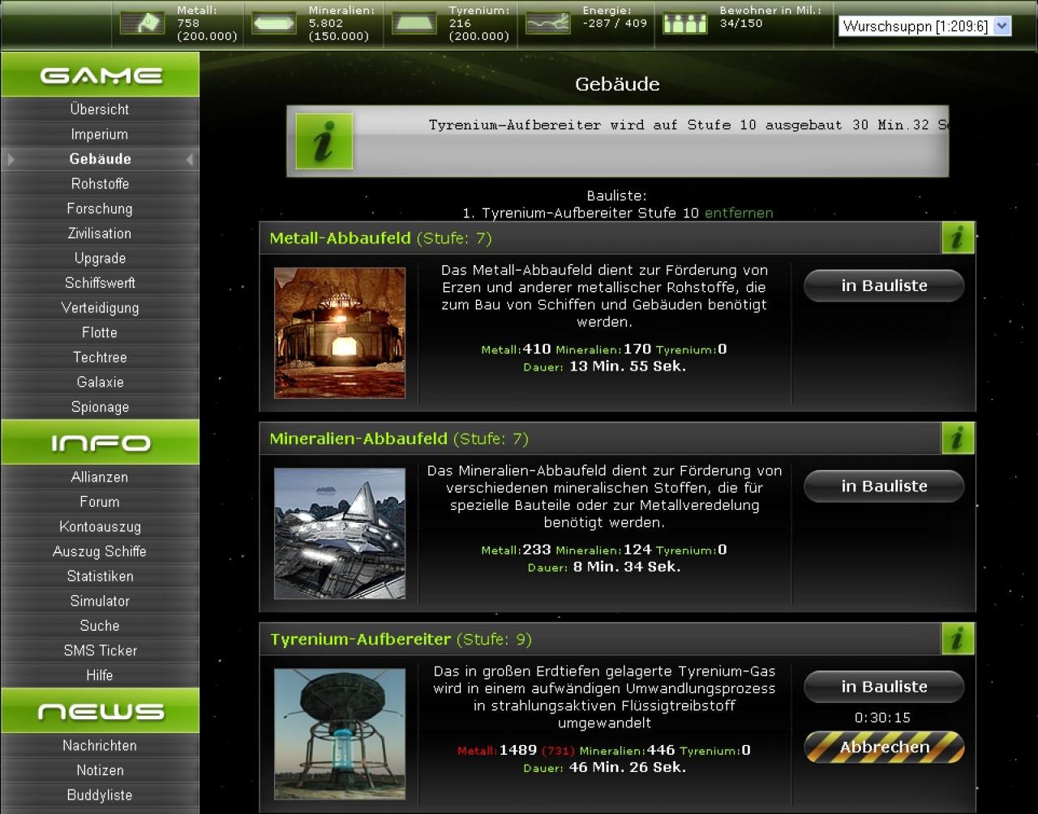
Task: Open info for Metall-Abbaufeld
Action: click(958, 238)
